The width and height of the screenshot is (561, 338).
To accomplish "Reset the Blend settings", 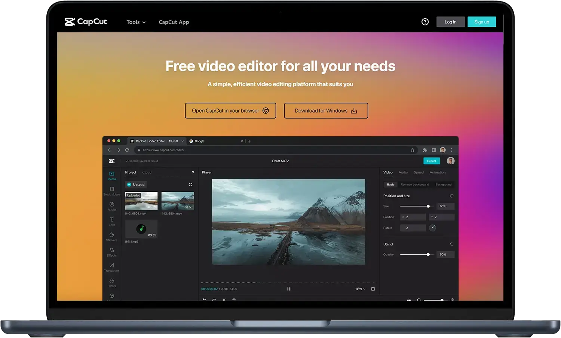I will click(451, 244).
